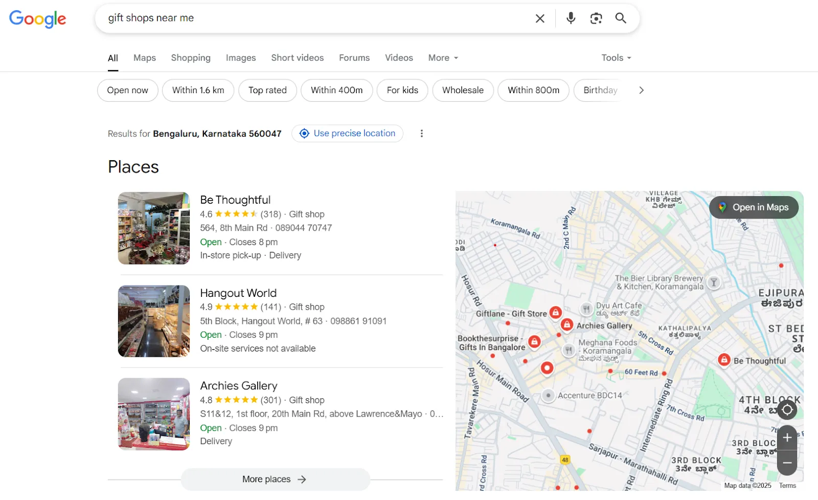The image size is (818, 500).
Task: Expand the Tools dropdown
Action: point(616,58)
